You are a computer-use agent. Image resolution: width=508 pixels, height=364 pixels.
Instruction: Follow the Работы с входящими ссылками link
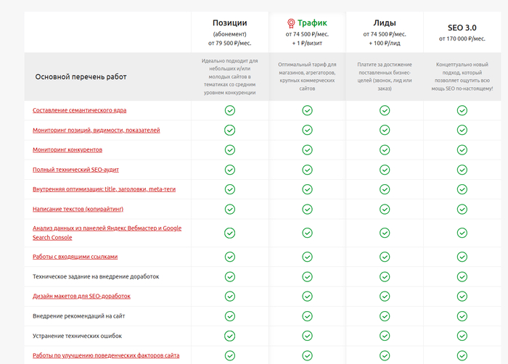pyautogui.click(x=75, y=257)
